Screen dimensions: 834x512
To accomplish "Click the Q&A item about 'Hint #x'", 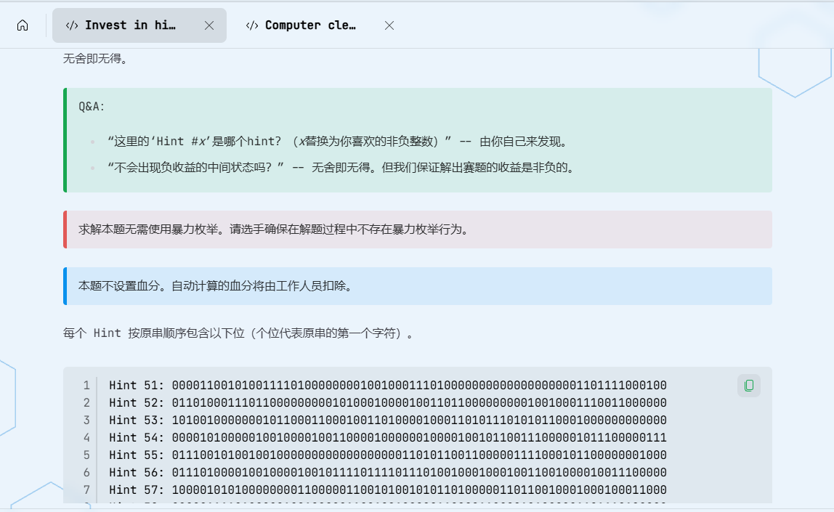I will coord(339,142).
